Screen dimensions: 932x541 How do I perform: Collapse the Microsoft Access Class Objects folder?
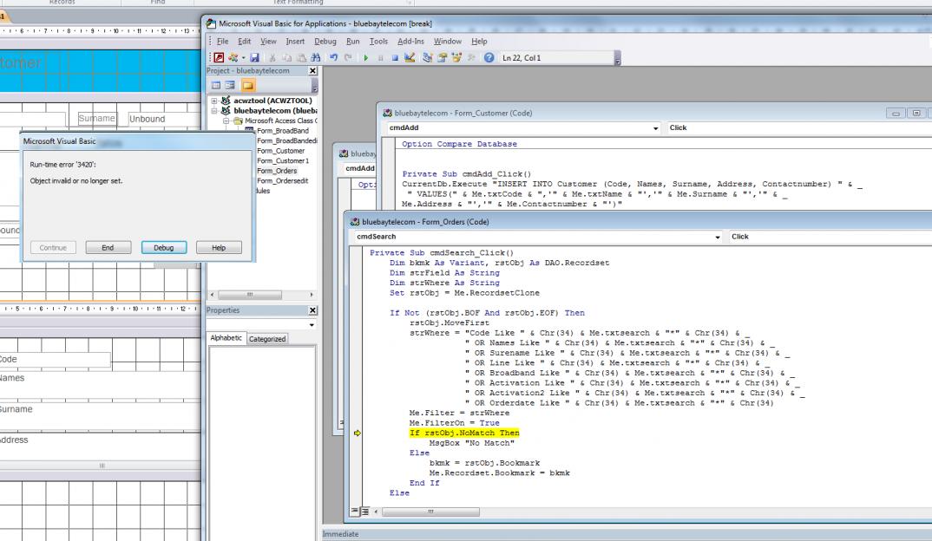pyautogui.click(x=226, y=121)
